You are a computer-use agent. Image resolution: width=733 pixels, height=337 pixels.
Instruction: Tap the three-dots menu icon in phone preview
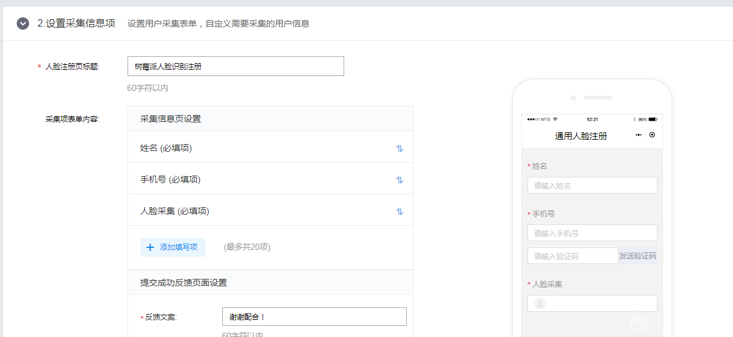(638, 135)
